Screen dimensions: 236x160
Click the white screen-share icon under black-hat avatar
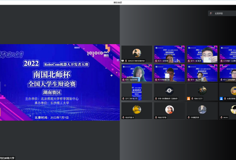pos(123,61)
